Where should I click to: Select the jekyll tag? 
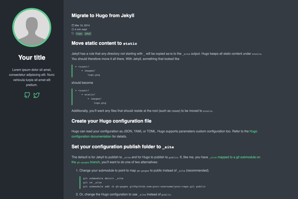point(88,34)
